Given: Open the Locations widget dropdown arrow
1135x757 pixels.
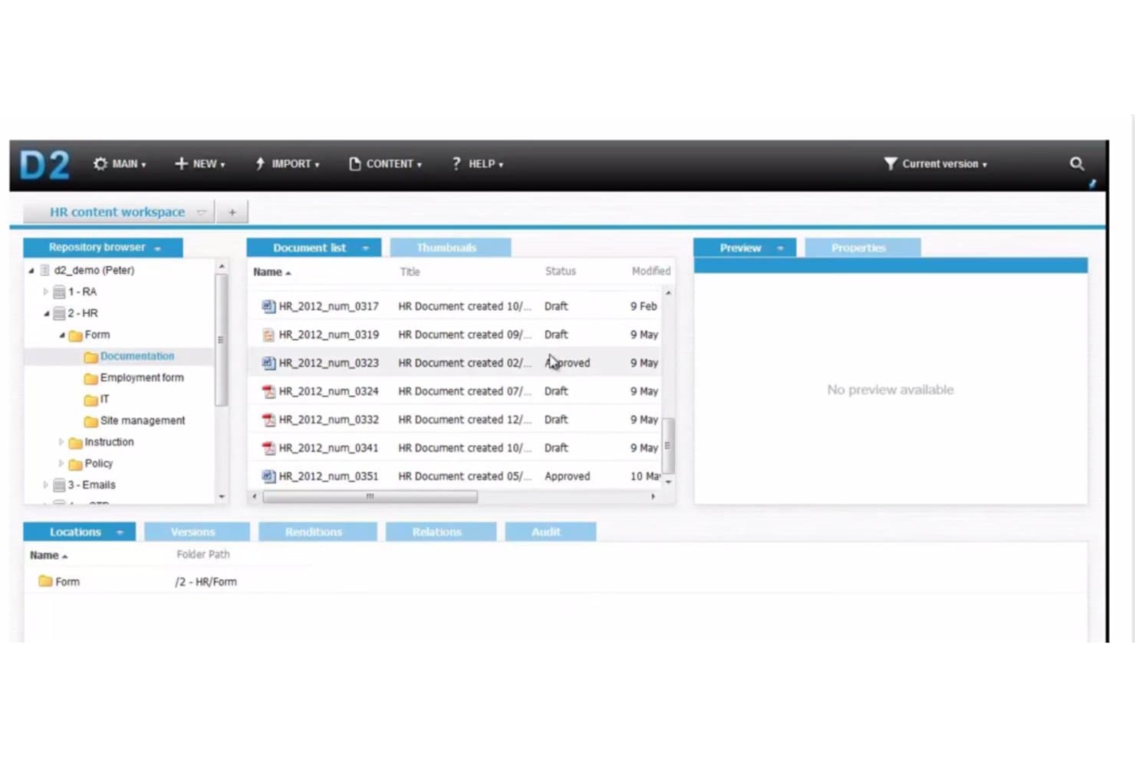Looking at the screenshot, I should click(120, 532).
